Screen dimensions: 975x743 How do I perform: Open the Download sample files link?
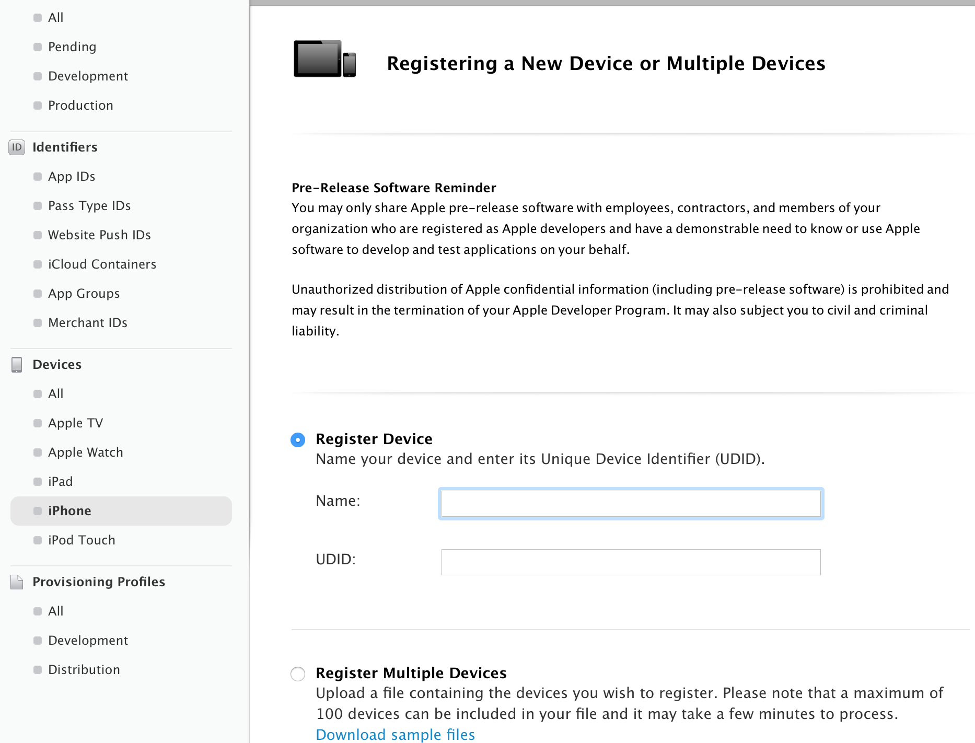click(x=396, y=735)
